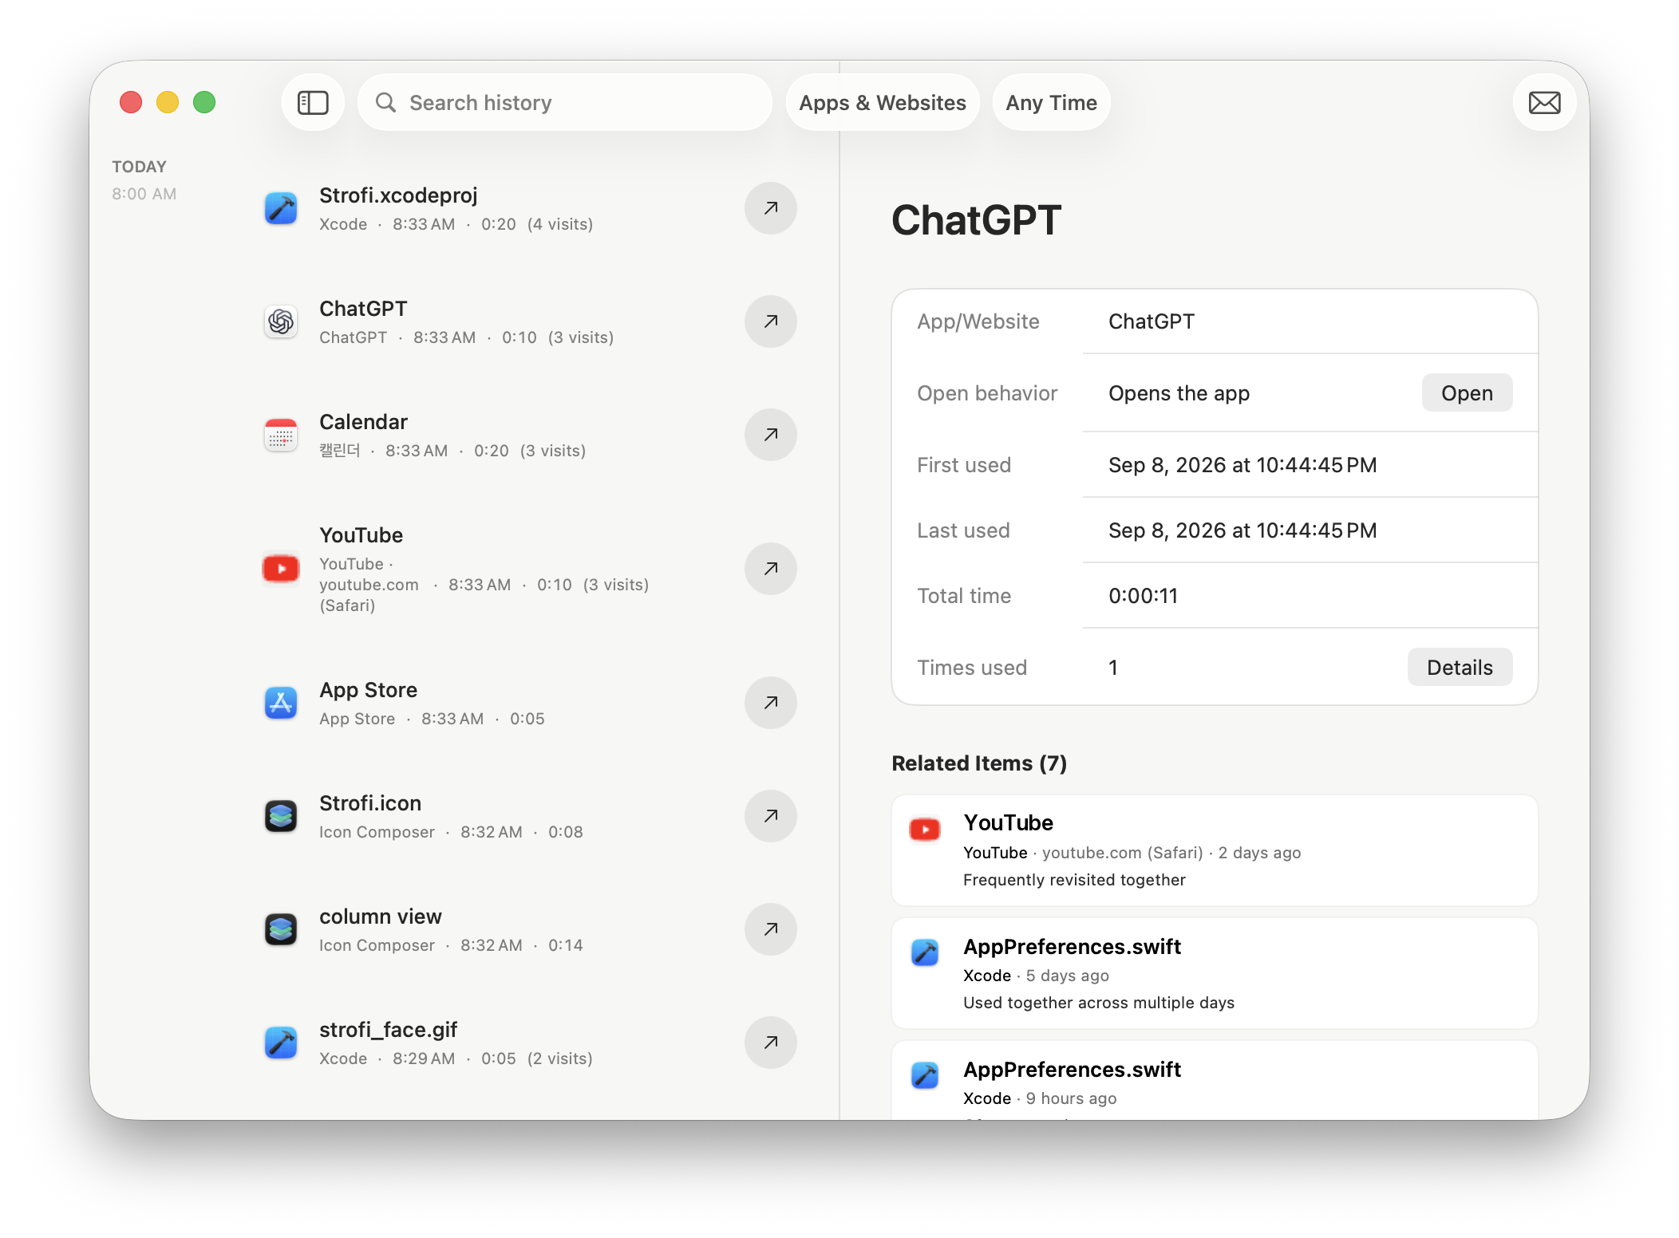This screenshot has width=1679, height=1238.
Task: Open AppPreferences.swift card from 5 days ago
Action: point(1215,973)
